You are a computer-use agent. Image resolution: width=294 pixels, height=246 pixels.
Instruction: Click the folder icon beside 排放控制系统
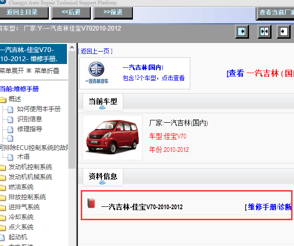coord(3,198)
